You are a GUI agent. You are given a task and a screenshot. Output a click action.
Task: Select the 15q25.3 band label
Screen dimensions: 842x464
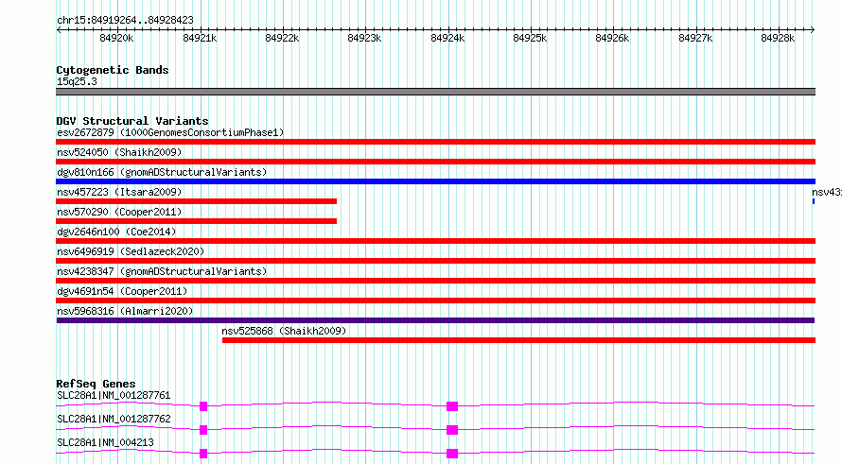click(x=77, y=81)
